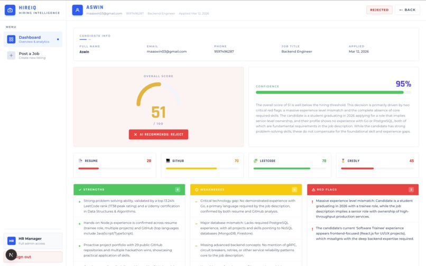Click the LeetCode score value 78
The image size is (426, 266).
click(324, 160)
